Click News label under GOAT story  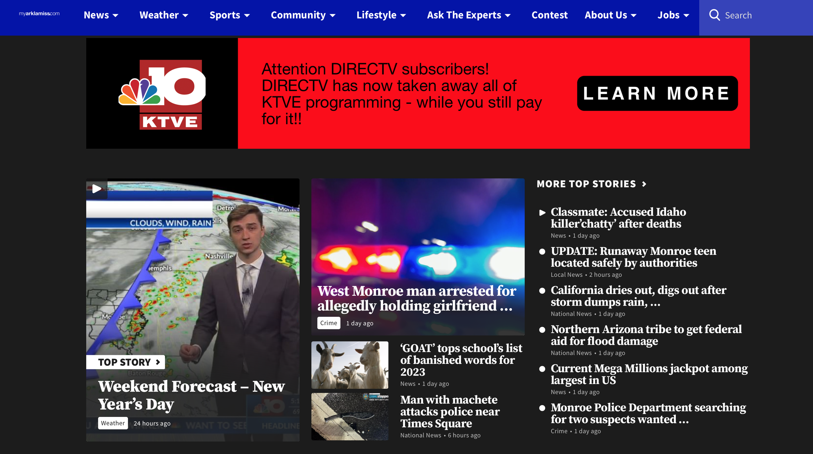coord(408,384)
